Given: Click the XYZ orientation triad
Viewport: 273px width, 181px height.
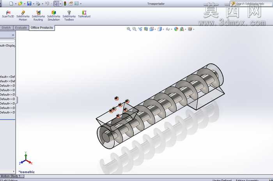Looking at the screenshot, I should 26,158.
